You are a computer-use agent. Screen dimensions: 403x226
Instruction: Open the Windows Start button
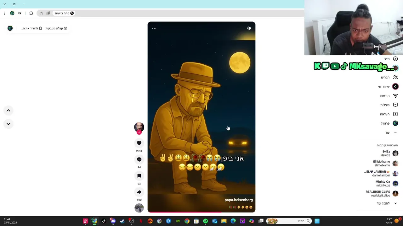(317, 221)
